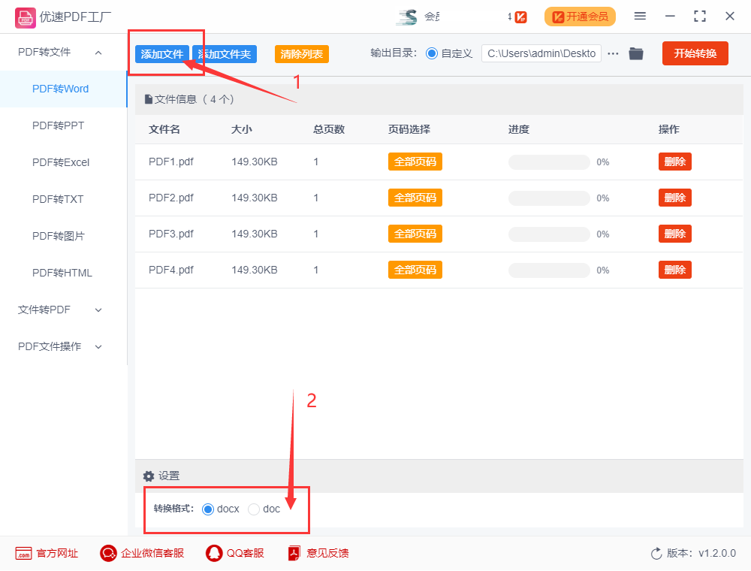The image size is (751, 571).
Task: Select the docx conversion format
Action: [x=207, y=509]
